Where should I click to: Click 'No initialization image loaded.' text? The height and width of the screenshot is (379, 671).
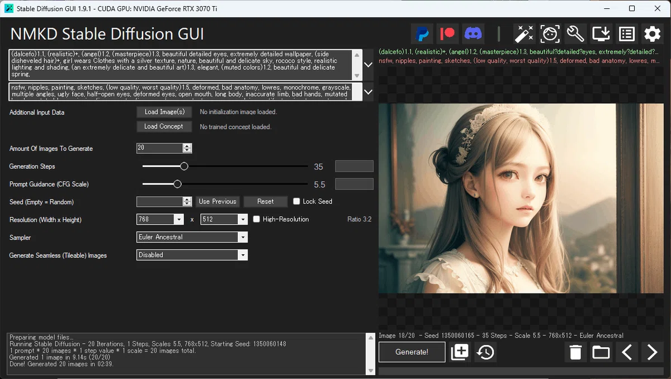tap(238, 112)
